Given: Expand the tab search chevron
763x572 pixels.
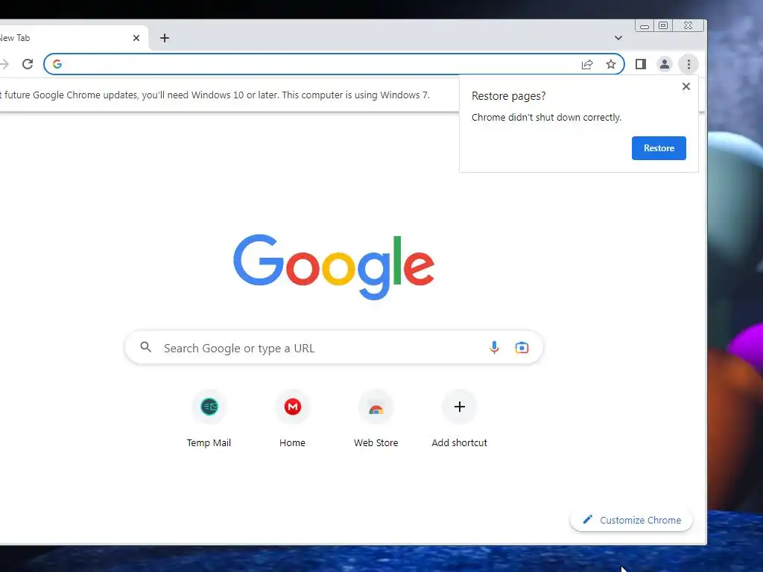Looking at the screenshot, I should tap(618, 38).
